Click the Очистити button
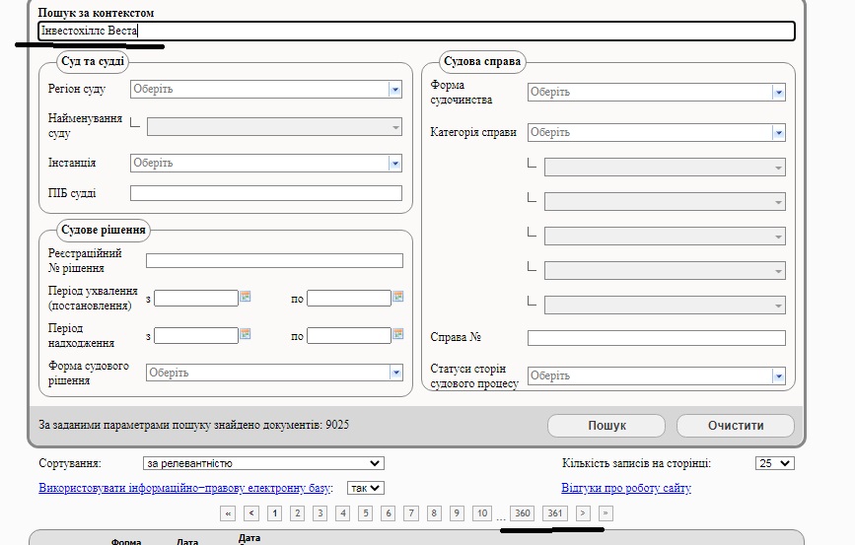 (x=735, y=426)
